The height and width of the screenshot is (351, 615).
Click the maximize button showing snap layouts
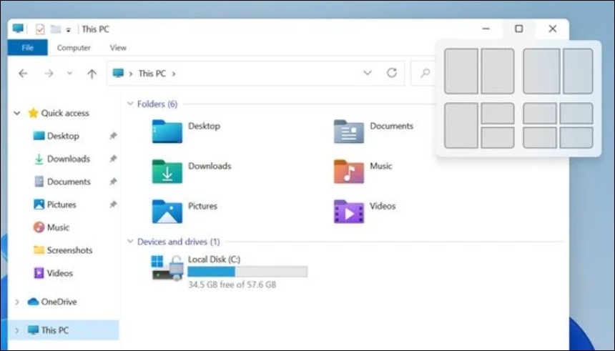point(519,29)
